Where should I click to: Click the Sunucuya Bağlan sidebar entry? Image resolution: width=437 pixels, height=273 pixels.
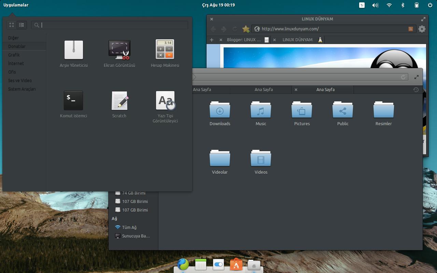pos(135,235)
